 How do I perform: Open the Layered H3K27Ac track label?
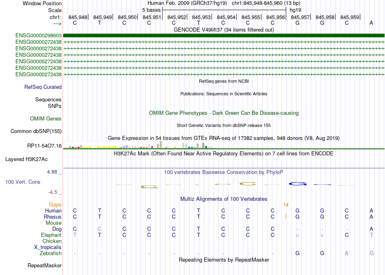click(26, 159)
